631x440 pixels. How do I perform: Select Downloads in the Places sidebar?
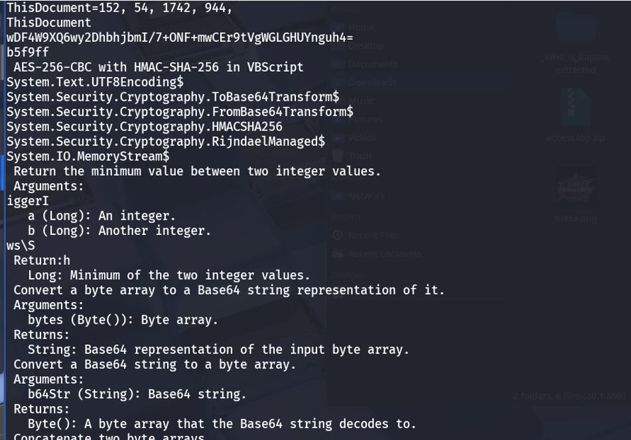372,82
